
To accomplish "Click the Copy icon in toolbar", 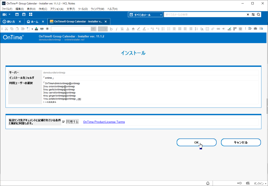I will [12, 29].
